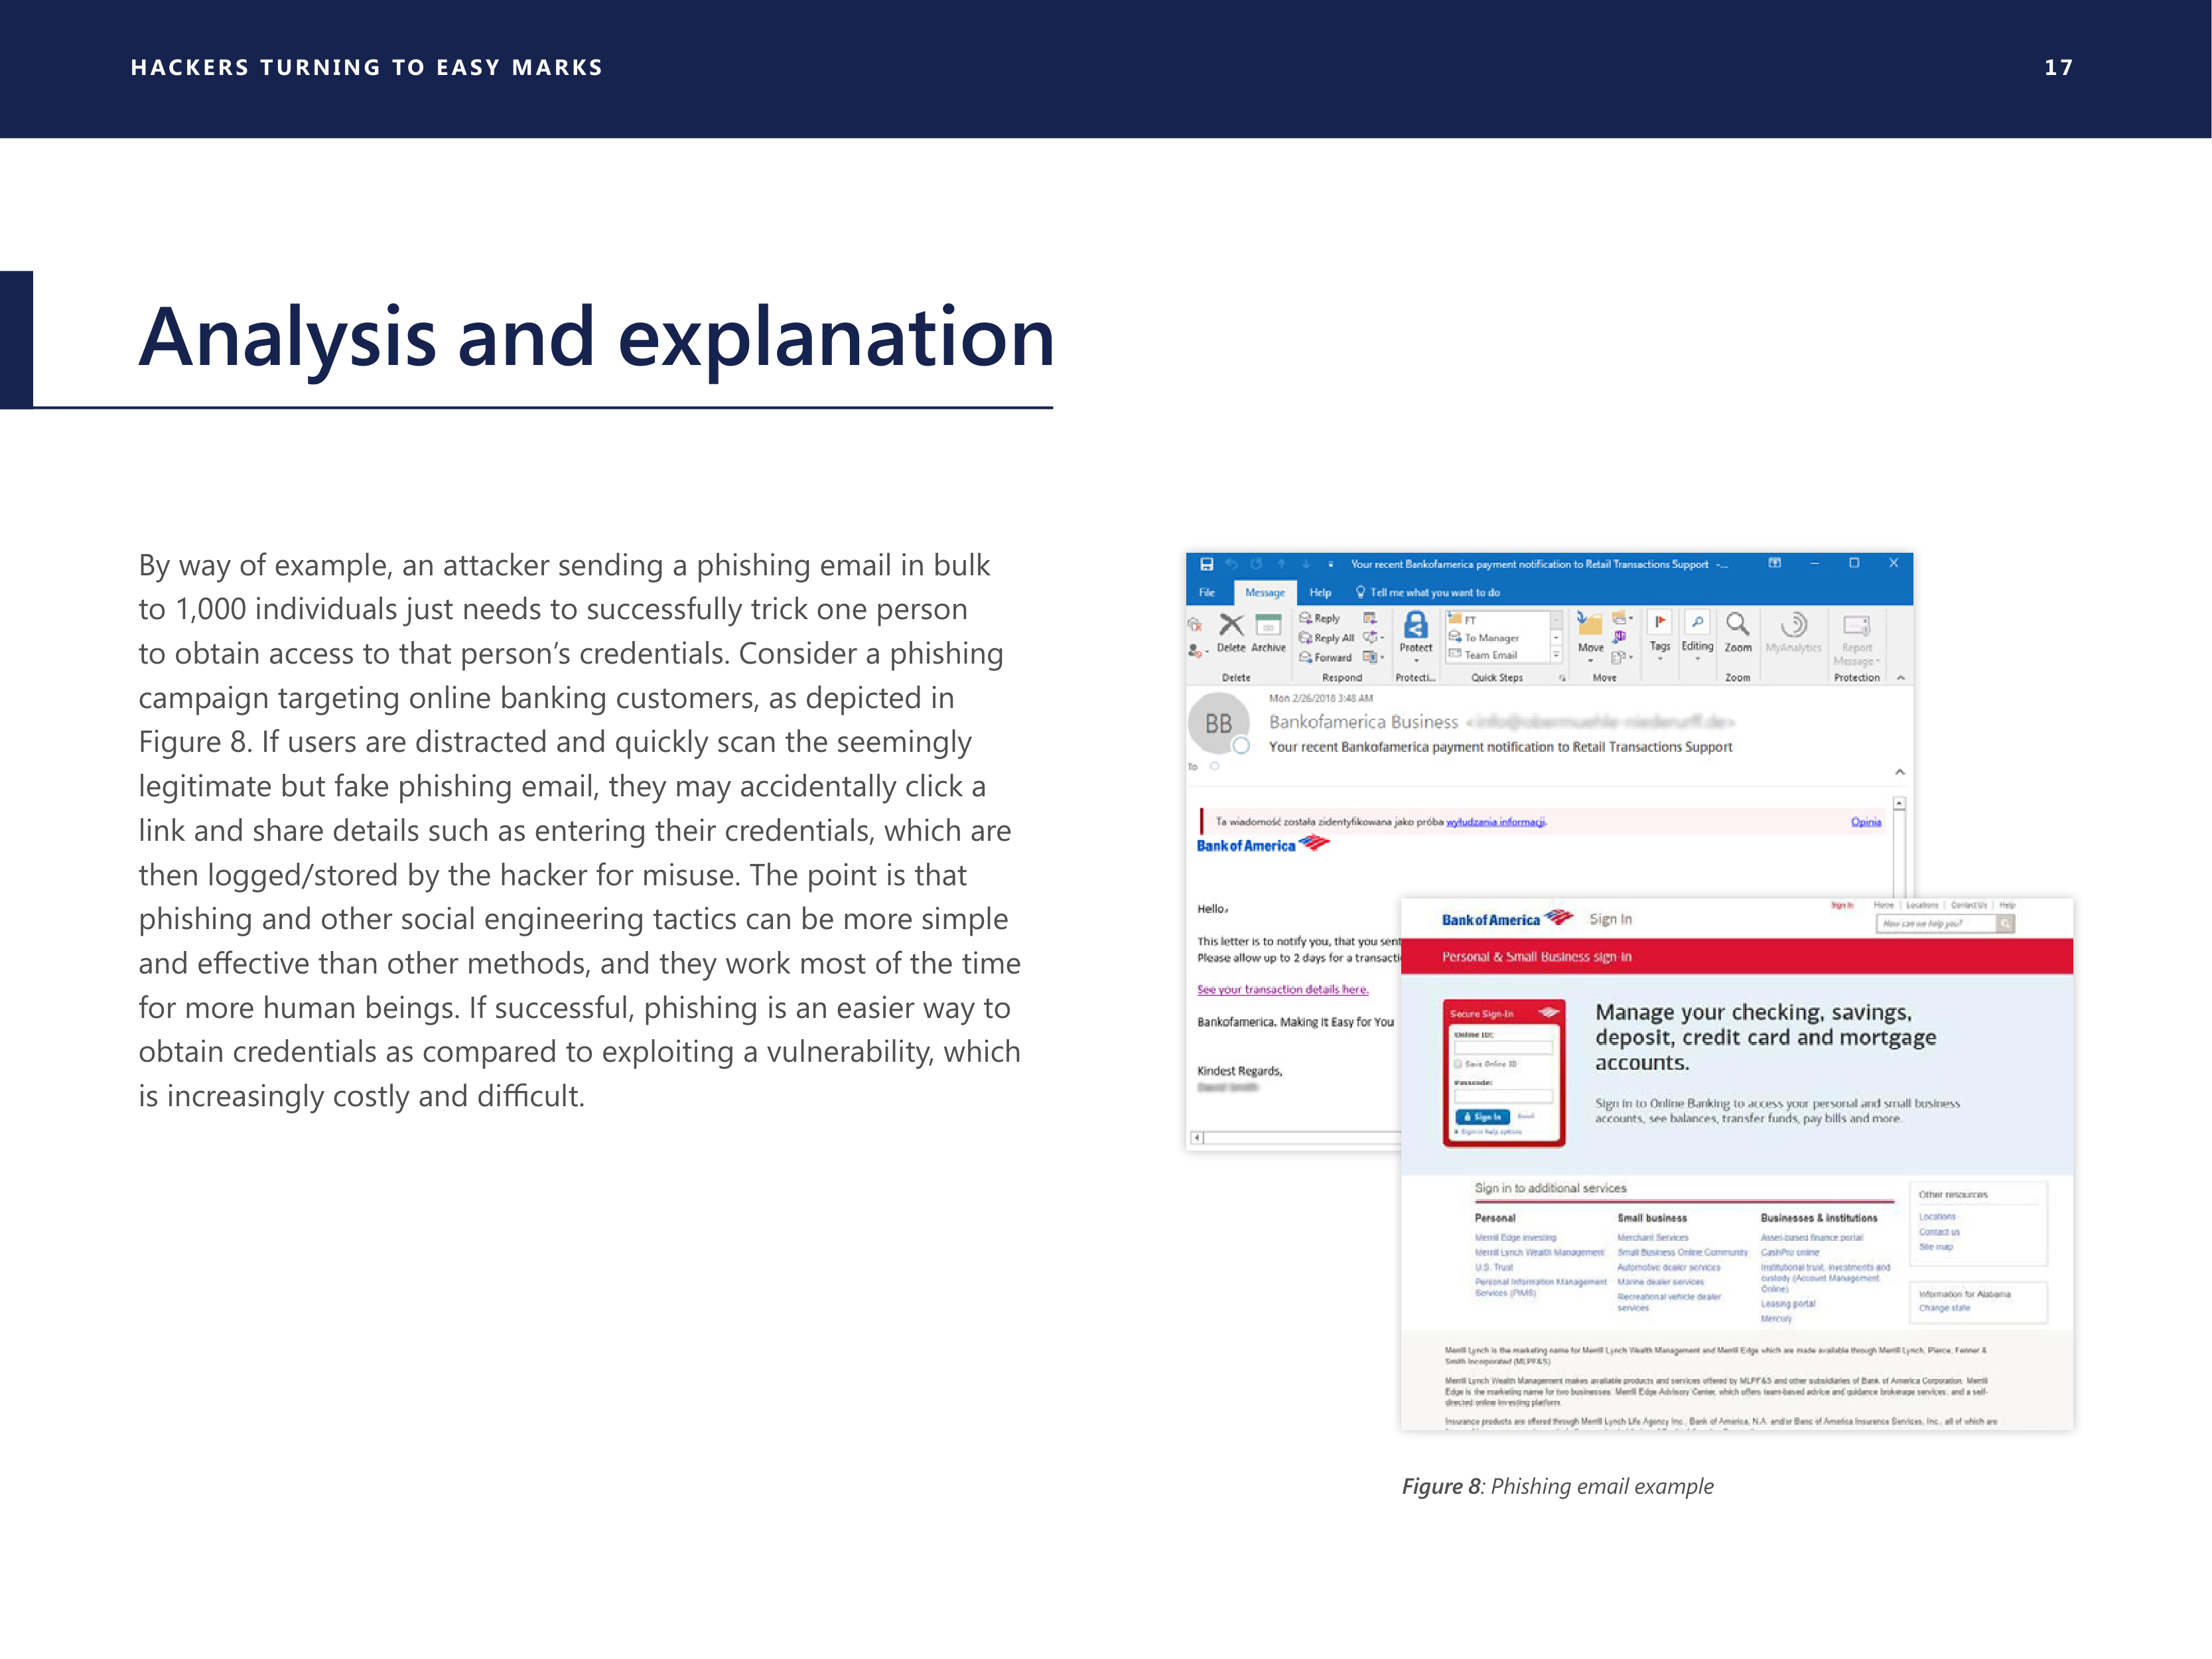
Task: Click the Opinia link in the warning bar
Action: [1866, 822]
